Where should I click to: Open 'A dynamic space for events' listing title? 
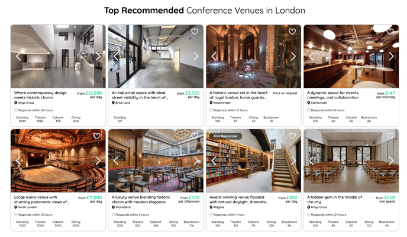coord(333,95)
